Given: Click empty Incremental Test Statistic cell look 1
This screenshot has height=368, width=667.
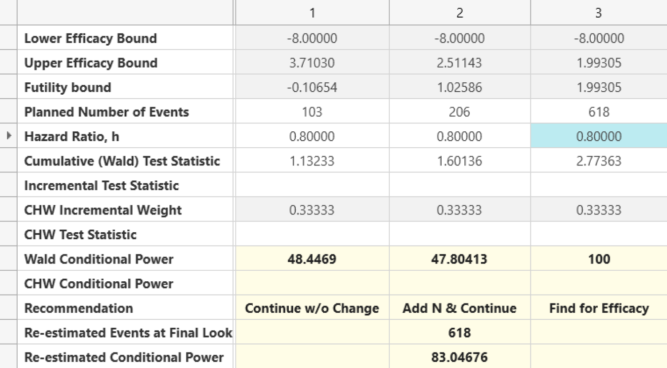Looking at the screenshot, I should (312, 185).
